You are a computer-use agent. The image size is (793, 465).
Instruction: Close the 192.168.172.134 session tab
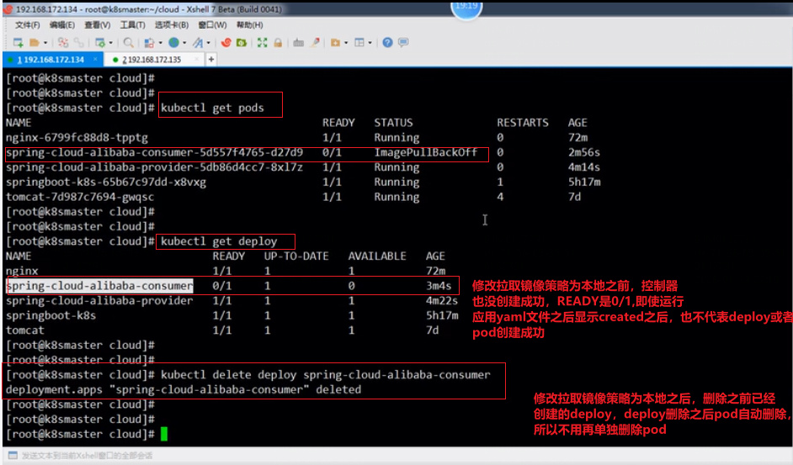95,60
